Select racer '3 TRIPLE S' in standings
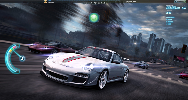 (170, 22)
